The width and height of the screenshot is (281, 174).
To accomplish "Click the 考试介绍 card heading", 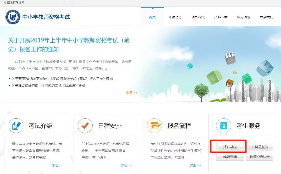I will 41,126.
